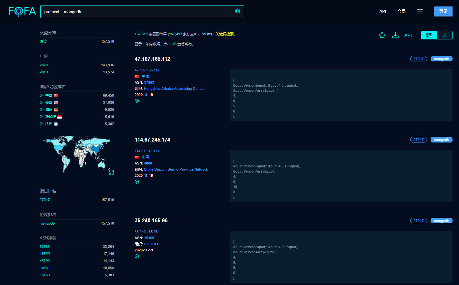The height and width of the screenshot is (285, 459).
Task: Click the FOFA logo
Action: (22, 11)
